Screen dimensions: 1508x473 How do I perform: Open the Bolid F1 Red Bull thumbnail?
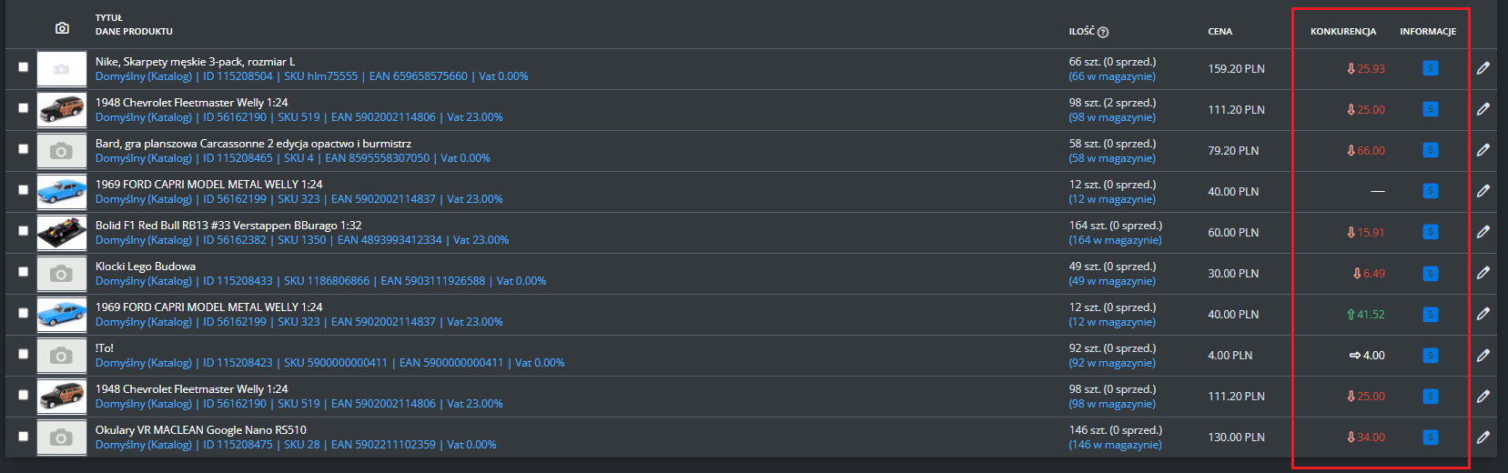pos(61,232)
